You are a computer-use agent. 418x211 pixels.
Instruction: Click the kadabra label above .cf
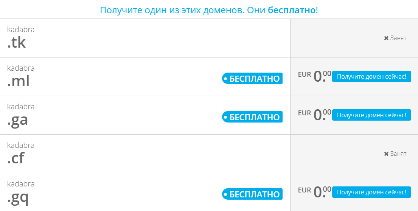point(21,146)
